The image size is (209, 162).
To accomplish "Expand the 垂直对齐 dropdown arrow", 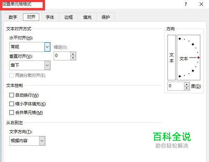I will click(47, 65).
